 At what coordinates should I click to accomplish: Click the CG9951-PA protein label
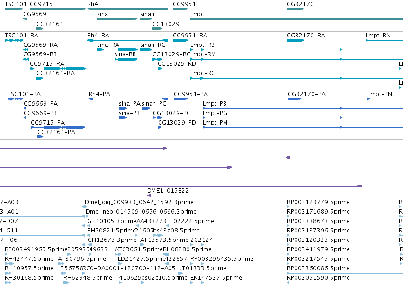[x=191, y=94]
